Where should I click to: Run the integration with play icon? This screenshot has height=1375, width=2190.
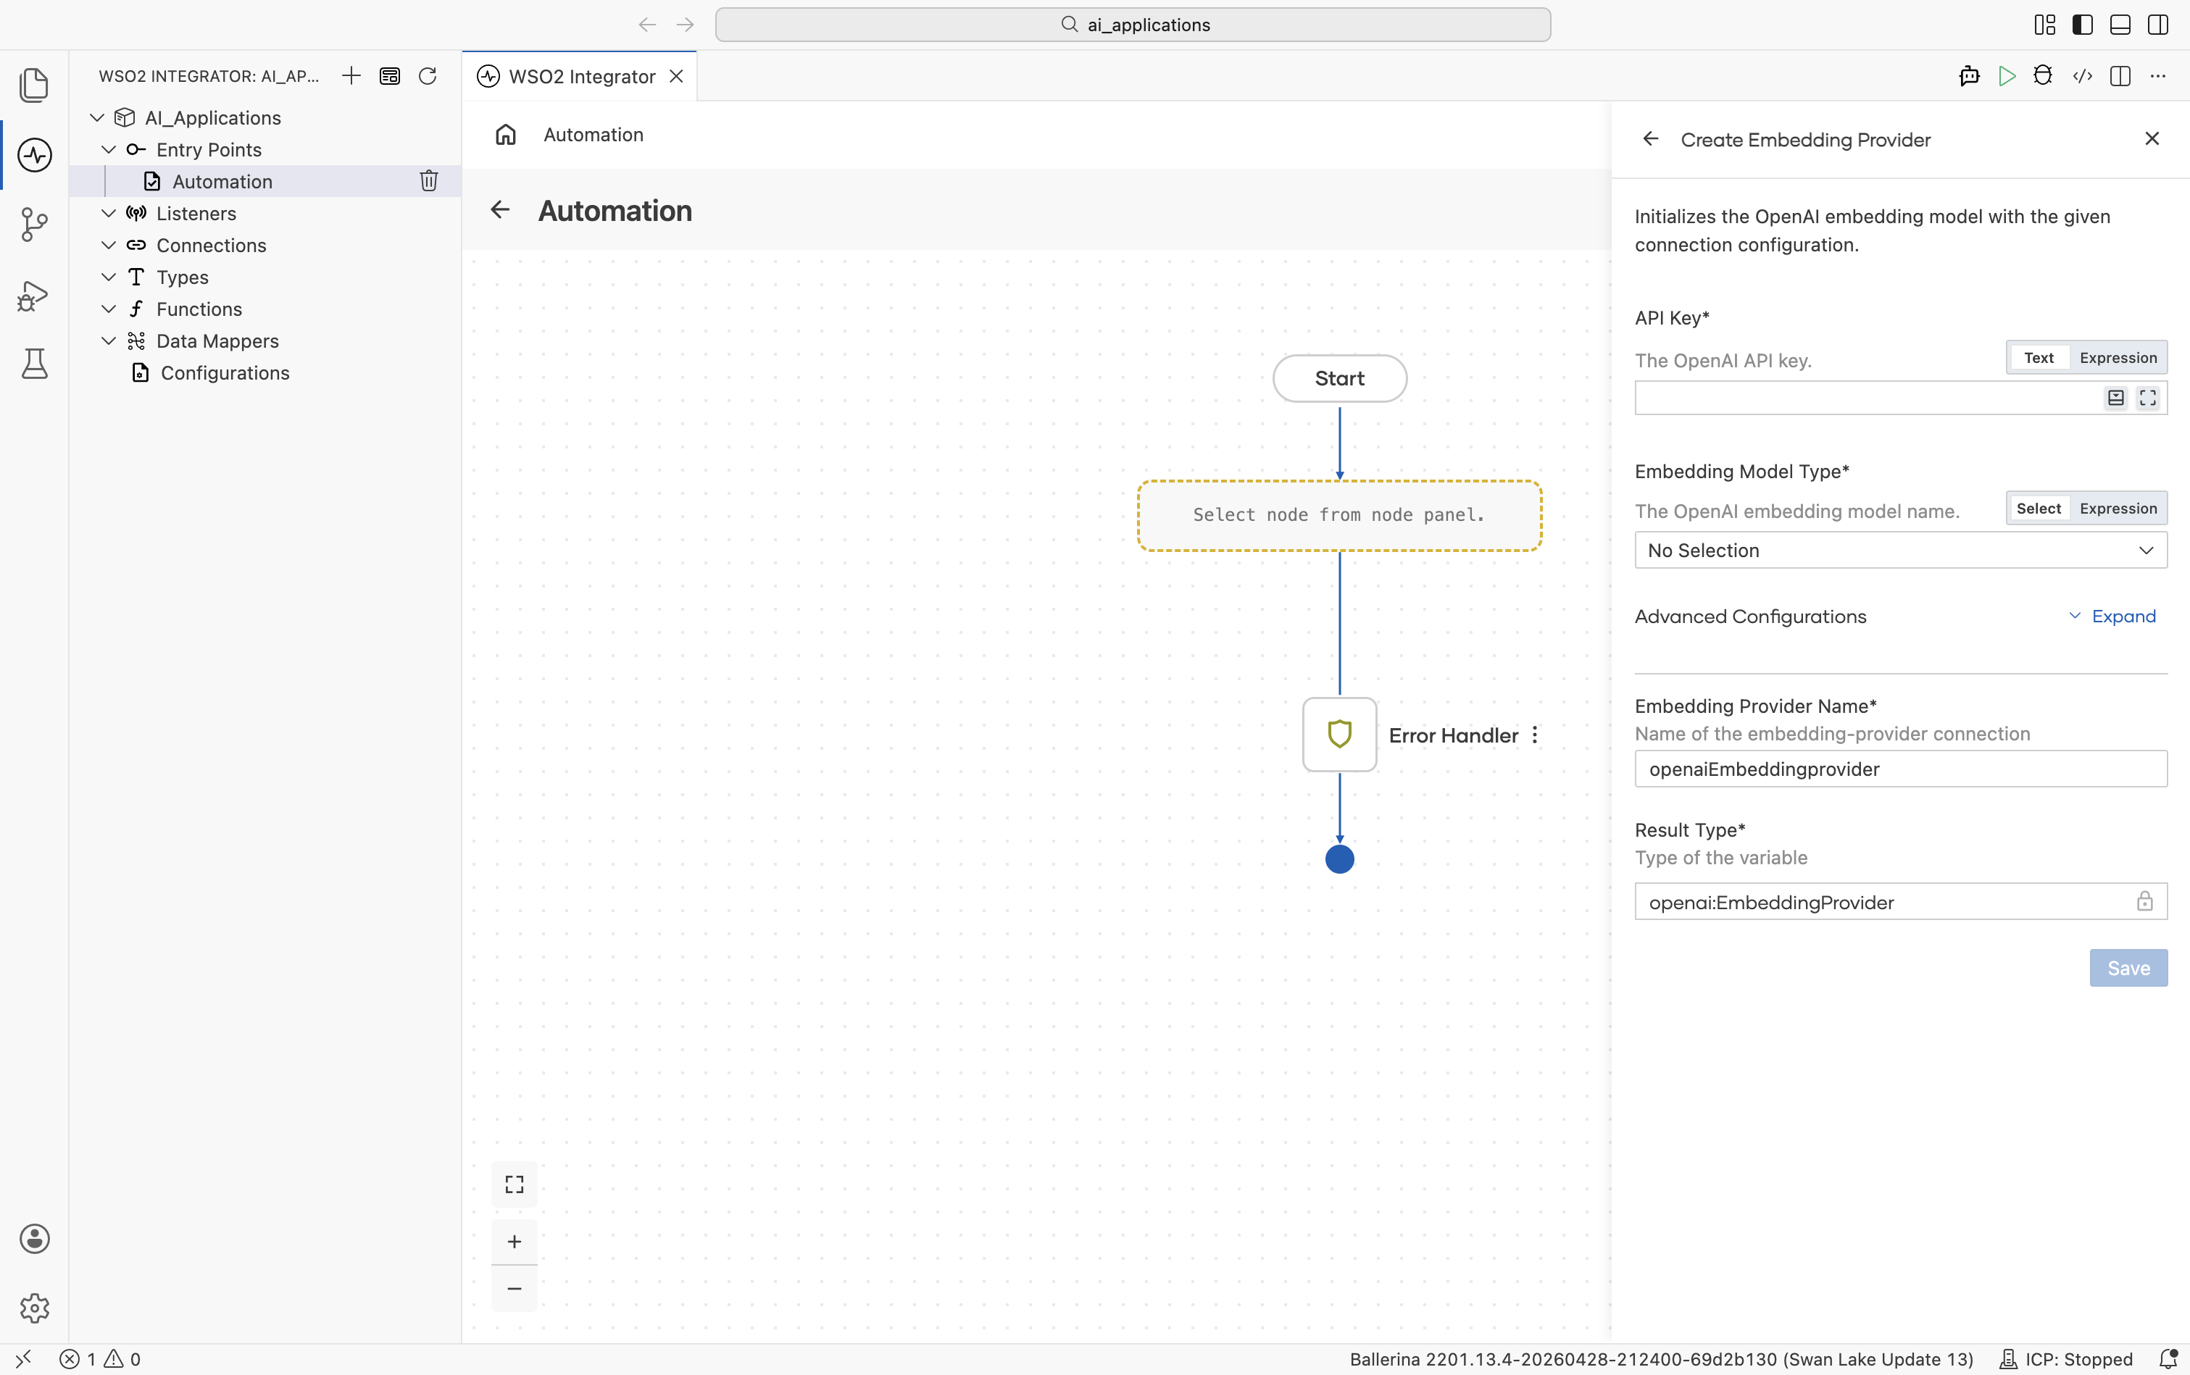[2006, 75]
